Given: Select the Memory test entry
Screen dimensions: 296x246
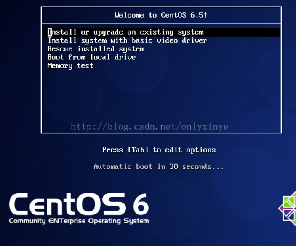Looking at the screenshot, I should tap(70, 66).
